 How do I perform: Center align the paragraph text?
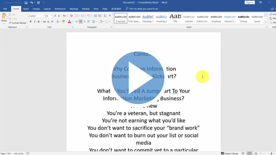coord(81,21)
